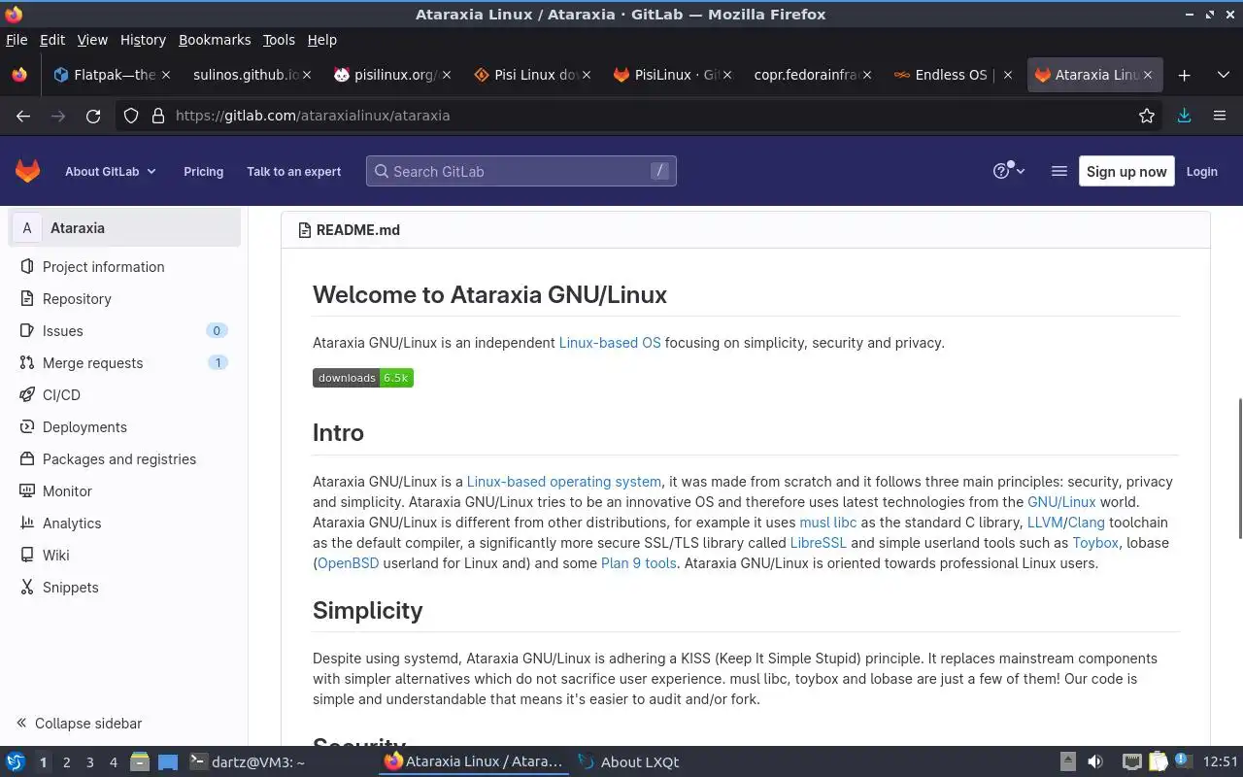The height and width of the screenshot is (777, 1243).
Task: Open the hamburger menu next to Sign up
Action: [1058, 171]
